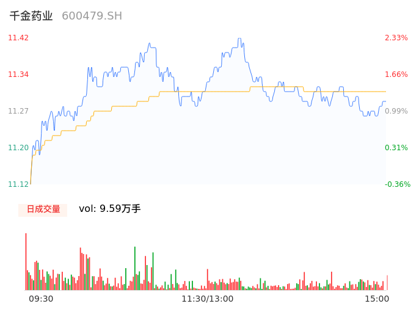This screenshot has width=419, height=320.
Task: Click the 11.12 bottom price label
Action: coord(18,184)
